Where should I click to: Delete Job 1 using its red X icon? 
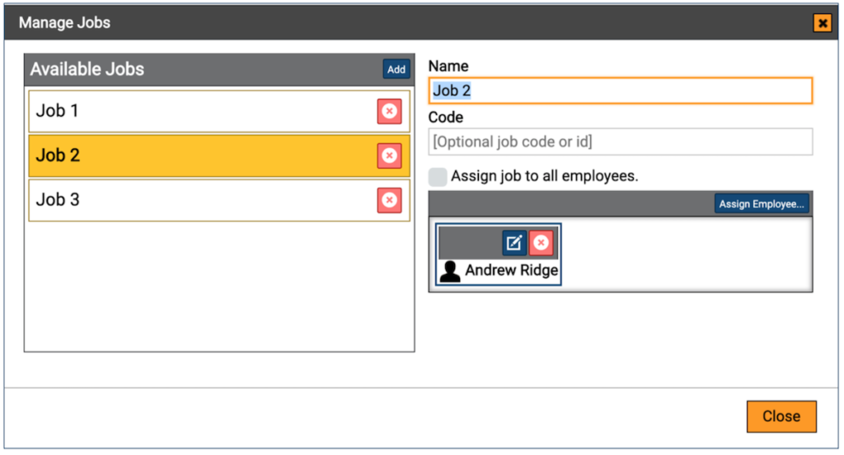(x=389, y=111)
